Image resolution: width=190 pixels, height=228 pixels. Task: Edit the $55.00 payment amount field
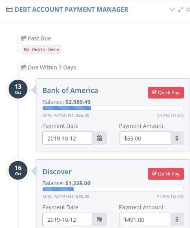click(x=145, y=138)
